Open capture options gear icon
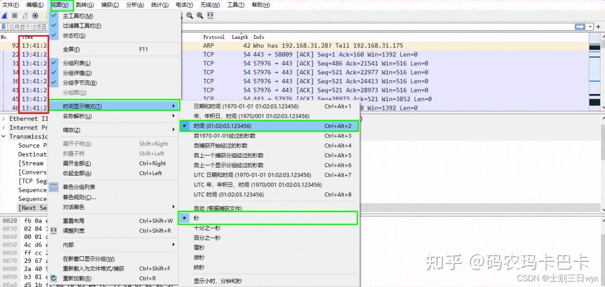 (35, 16)
